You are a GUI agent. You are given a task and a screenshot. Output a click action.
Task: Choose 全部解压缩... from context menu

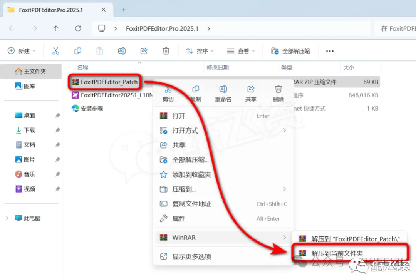(223, 160)
